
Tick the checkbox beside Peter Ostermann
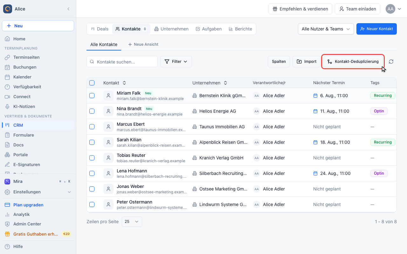[92, 204]
